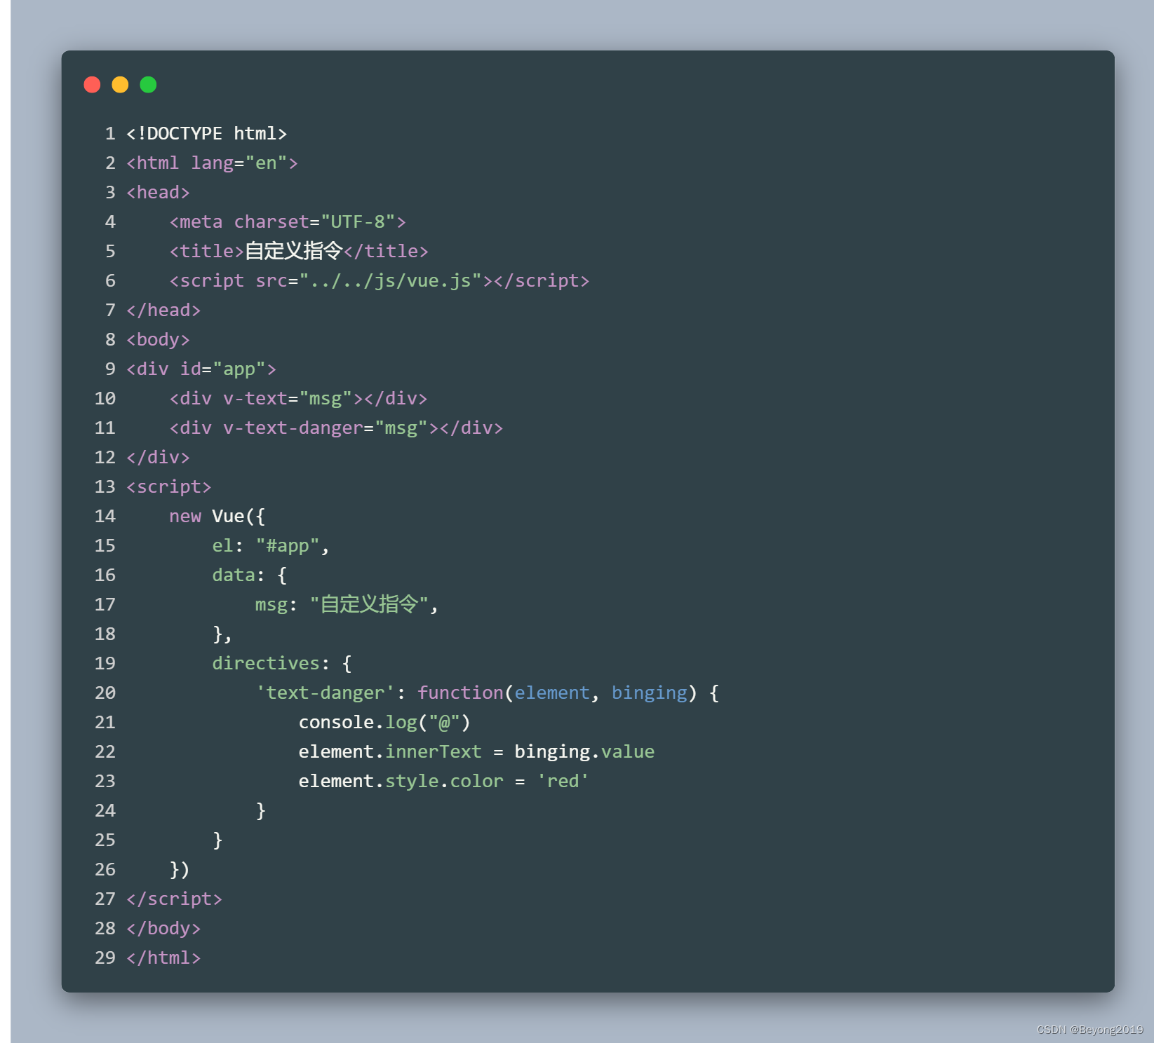Image resolution: width=1154 pixels, height=1043 pixels.
Task: Click the closing '</script>' tag on line 27
Action: click(174, 899)
